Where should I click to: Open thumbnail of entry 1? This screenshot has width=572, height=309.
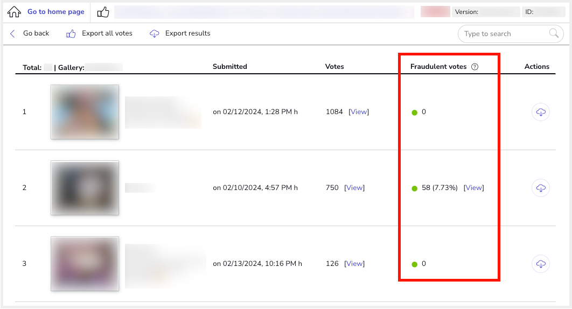85,112
